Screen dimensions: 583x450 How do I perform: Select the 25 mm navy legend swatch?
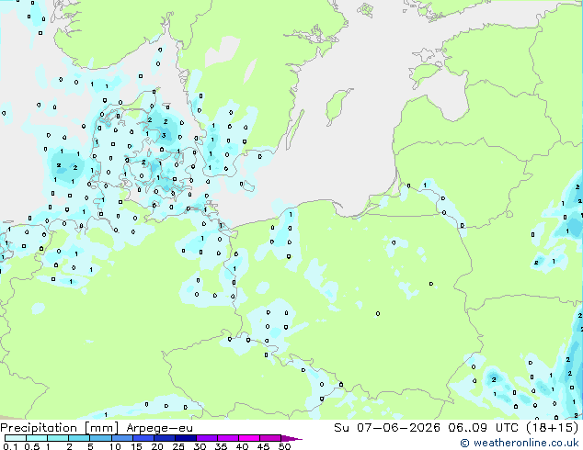pyautogui.click(x=186, y=438)
